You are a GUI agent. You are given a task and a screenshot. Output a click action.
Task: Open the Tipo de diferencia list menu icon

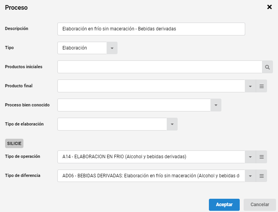click(x=262, y=176)
